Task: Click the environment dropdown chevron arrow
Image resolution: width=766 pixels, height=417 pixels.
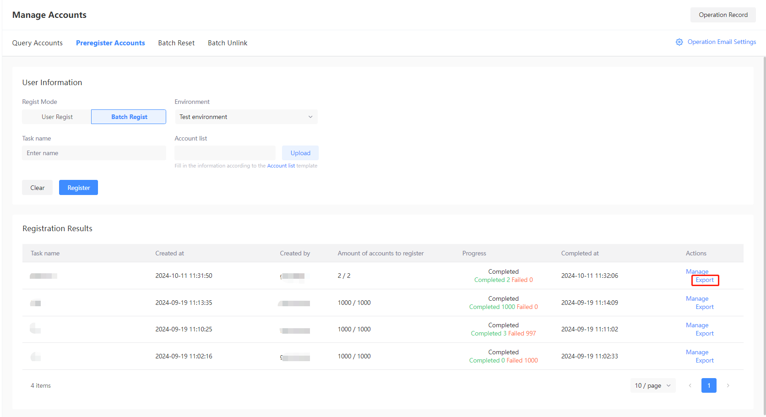Action: coord(310,117)
